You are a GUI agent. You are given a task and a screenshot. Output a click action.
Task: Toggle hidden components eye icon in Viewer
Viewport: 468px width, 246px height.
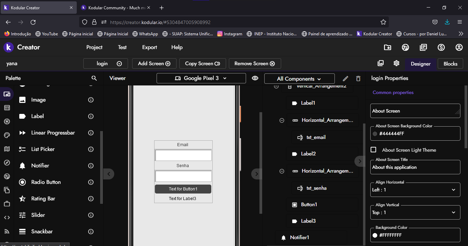[255, 78]
